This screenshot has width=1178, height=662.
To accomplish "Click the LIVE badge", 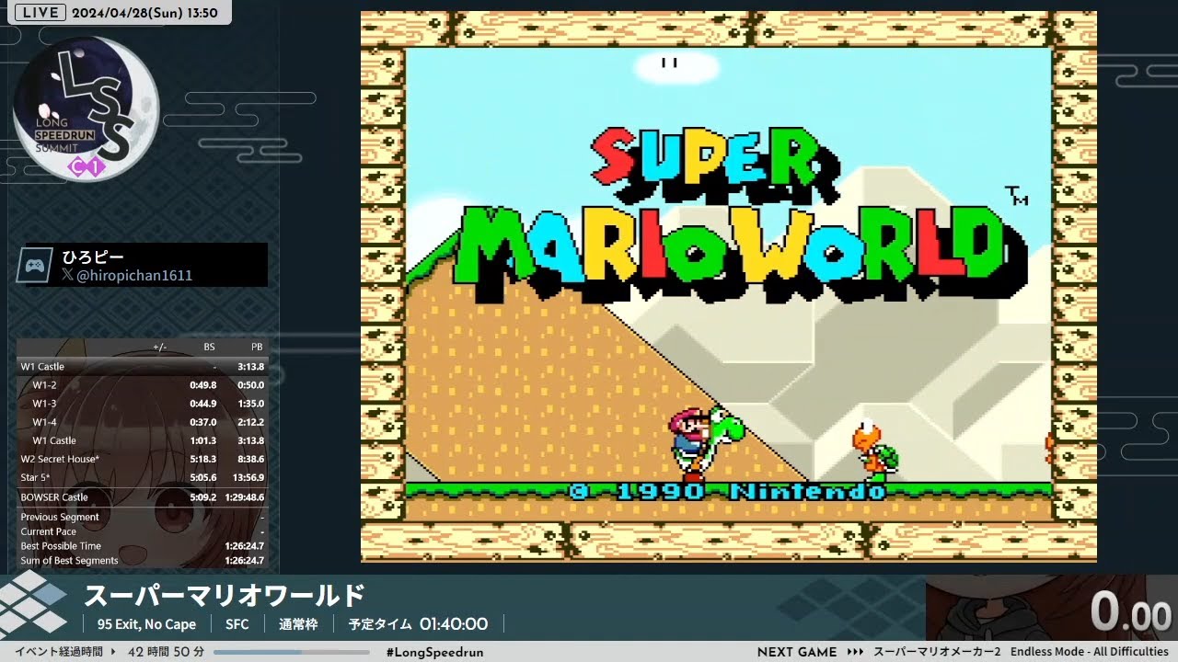I will coord(41,12).
